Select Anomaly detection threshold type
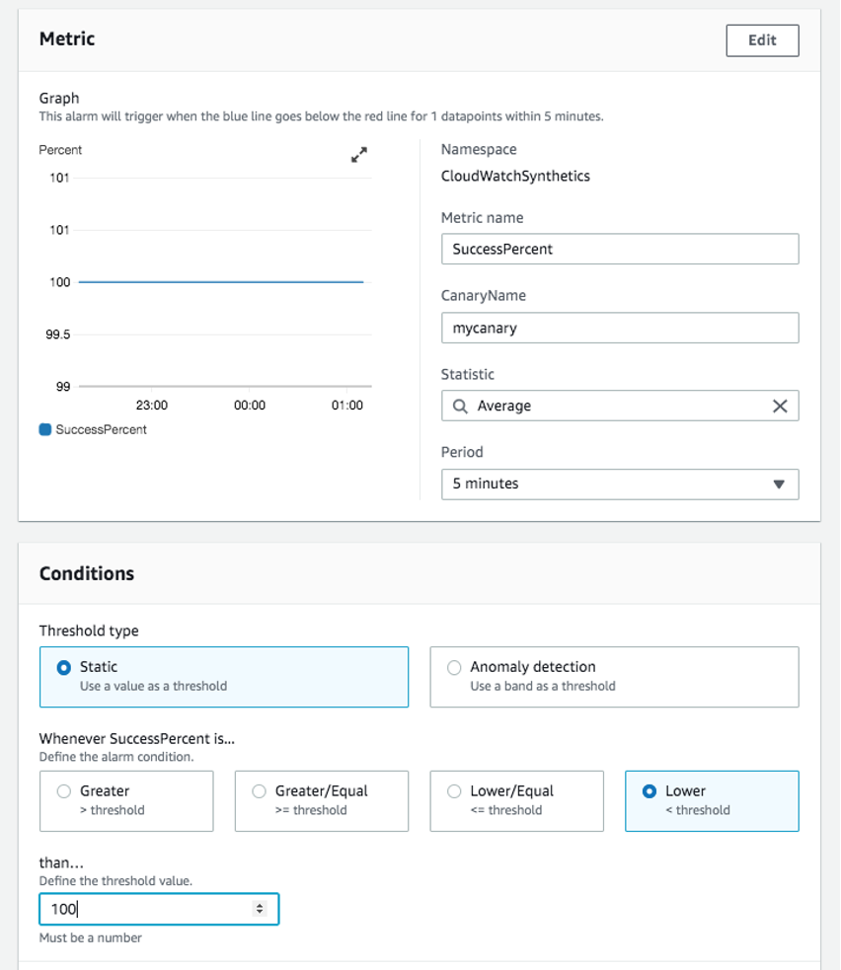The width and height of the screenshot is (841, 970). (455, 667)
